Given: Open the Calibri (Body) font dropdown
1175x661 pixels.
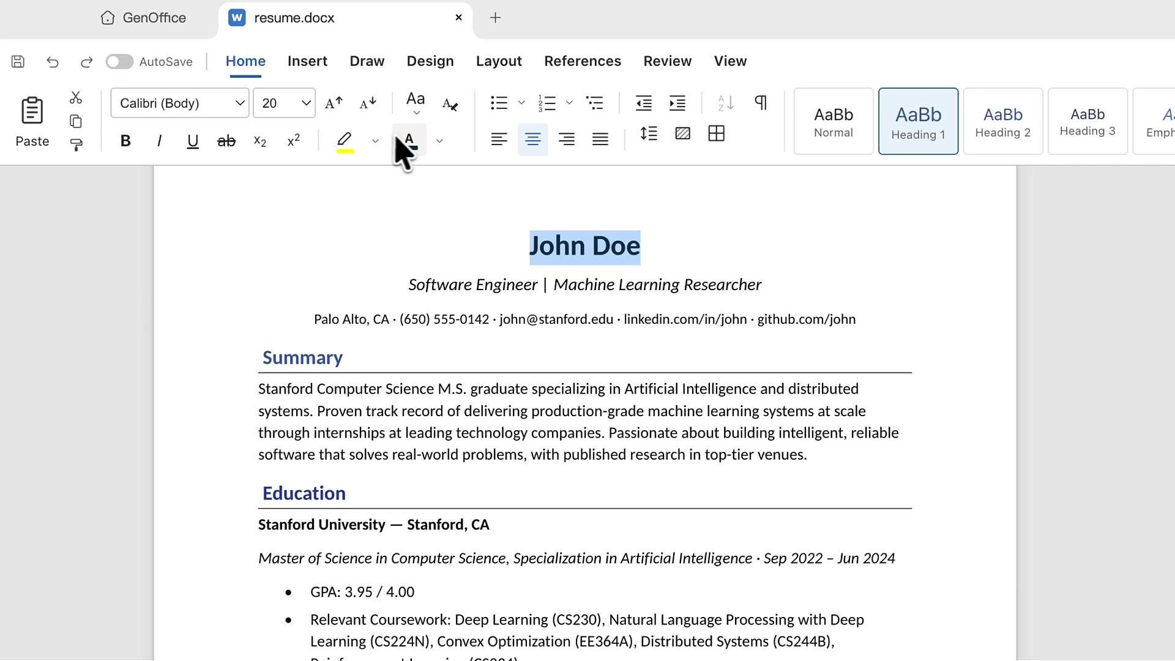Looking at the screenshot, I should 179,103.
